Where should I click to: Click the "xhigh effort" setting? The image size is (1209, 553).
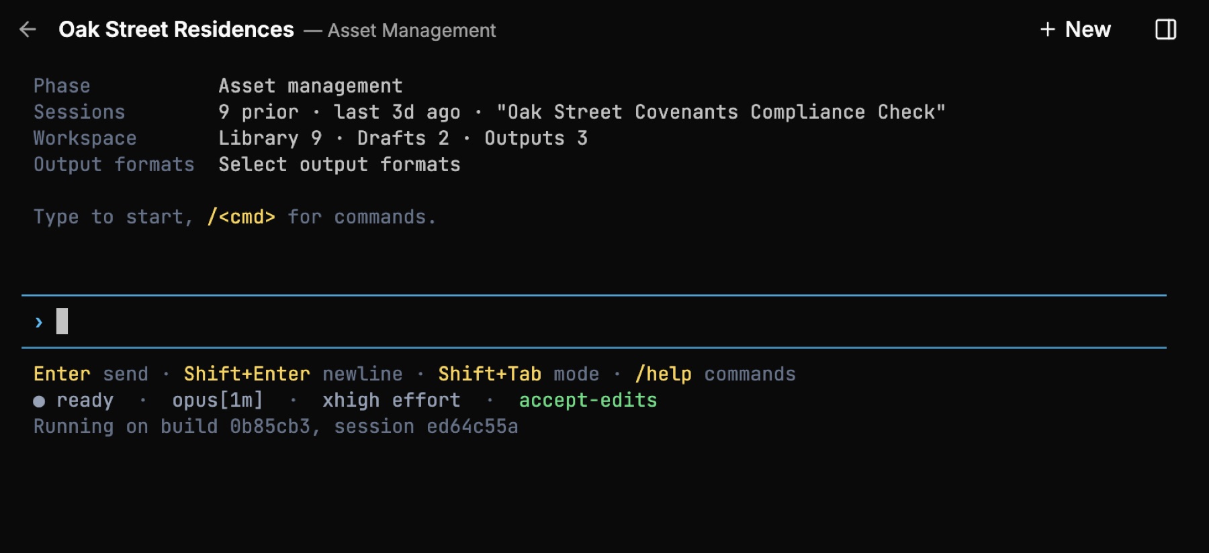pyautogui.click(x=392, y=401)
